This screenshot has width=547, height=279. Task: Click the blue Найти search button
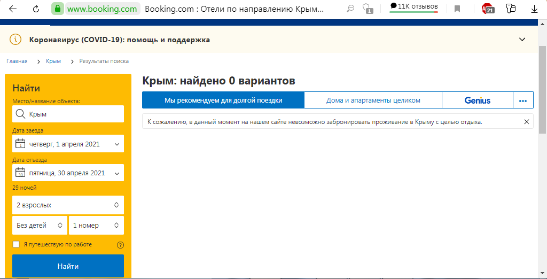point(68,266)
